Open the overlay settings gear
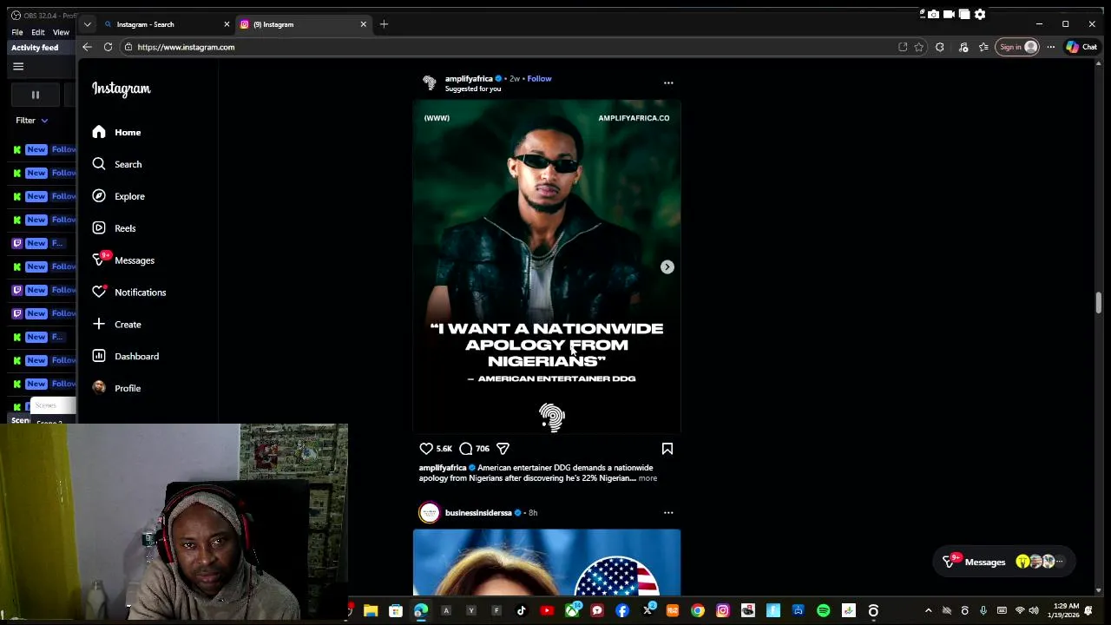The image size is (1111, 625). pyautogui.click(x=980, y=14)
